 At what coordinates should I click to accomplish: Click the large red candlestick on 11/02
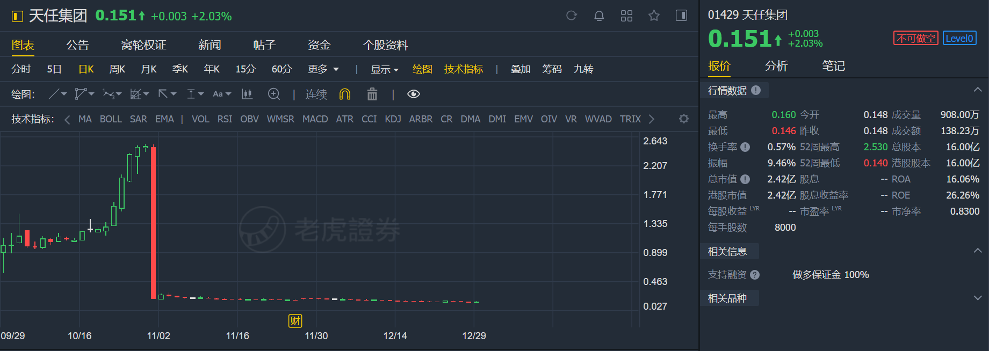(154, 222)
